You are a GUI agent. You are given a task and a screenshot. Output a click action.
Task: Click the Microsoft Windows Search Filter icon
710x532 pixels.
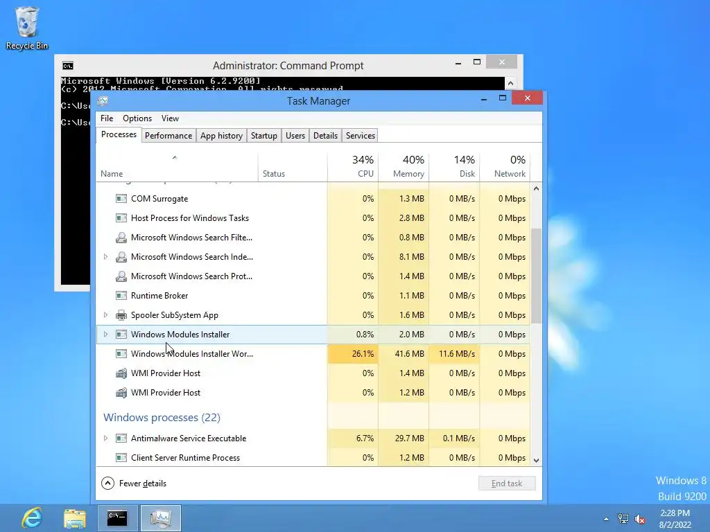(x=121, y=238)
